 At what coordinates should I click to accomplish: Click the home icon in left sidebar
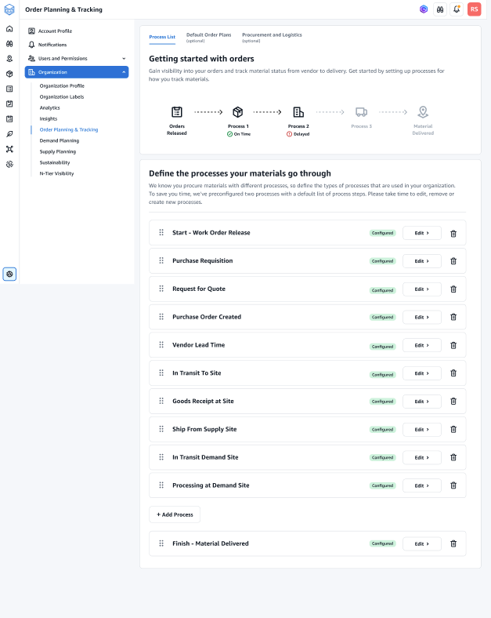click(x=9, y=29)
